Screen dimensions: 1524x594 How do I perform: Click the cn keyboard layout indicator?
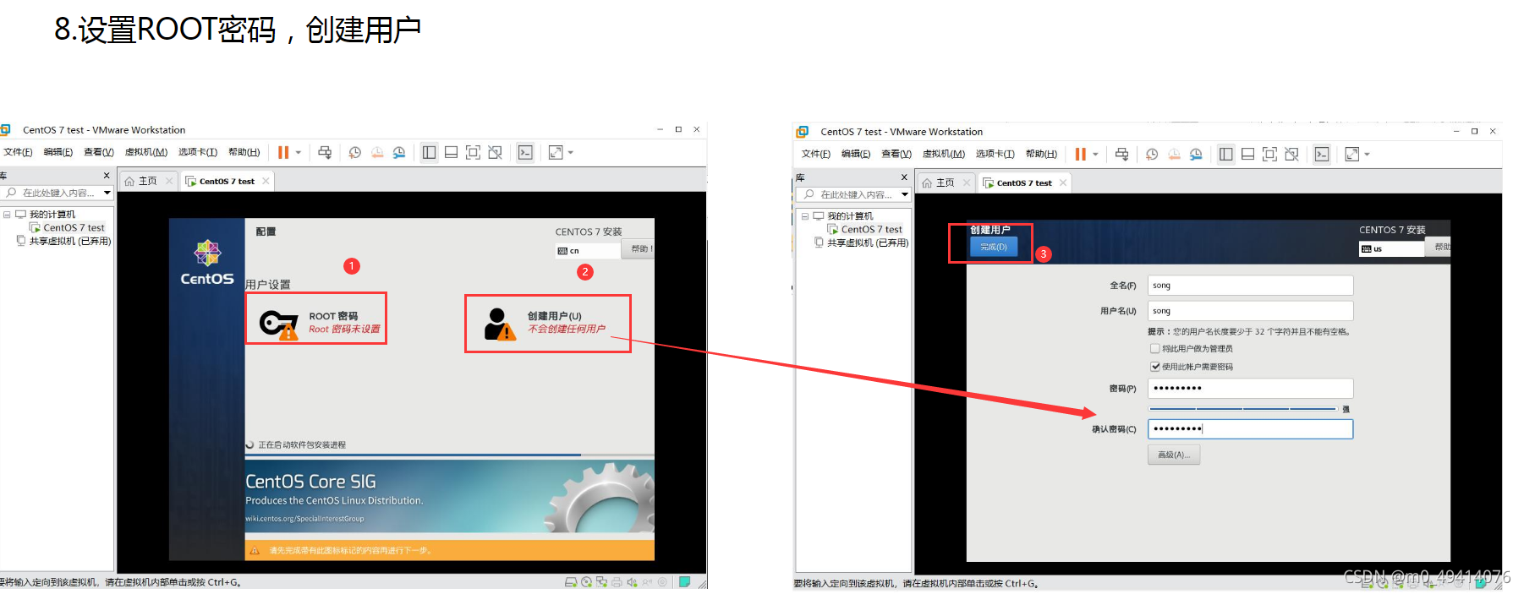pyautogui.click(x=589, y=251)
